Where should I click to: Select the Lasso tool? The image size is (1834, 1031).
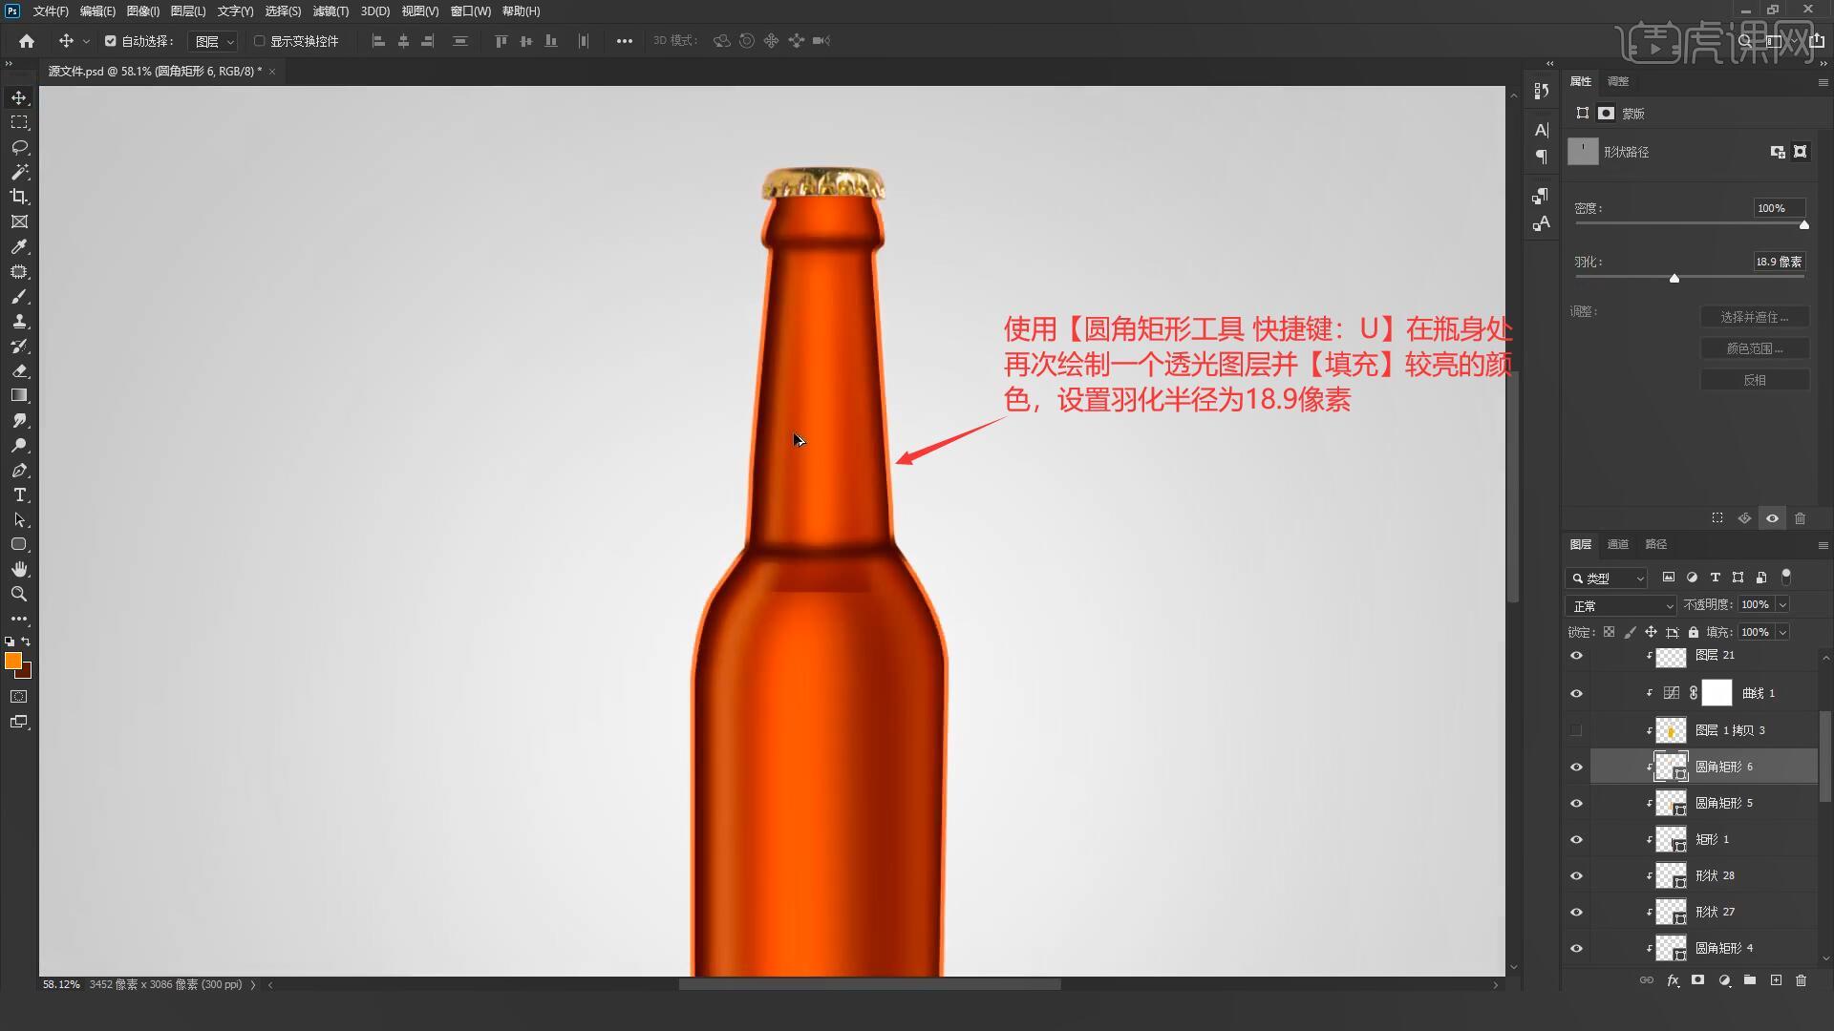pyautogui.click(x=19, y=147)
